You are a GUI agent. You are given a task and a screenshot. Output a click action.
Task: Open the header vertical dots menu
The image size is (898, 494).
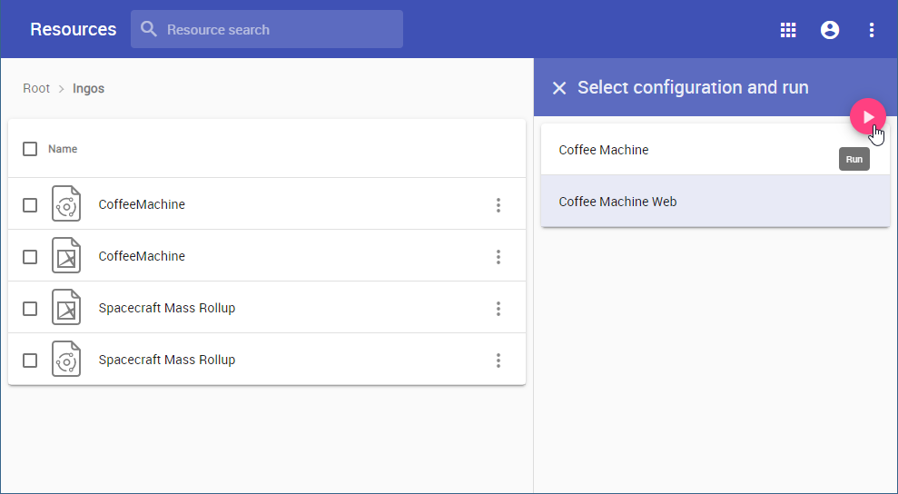click(x=872, y=30)
